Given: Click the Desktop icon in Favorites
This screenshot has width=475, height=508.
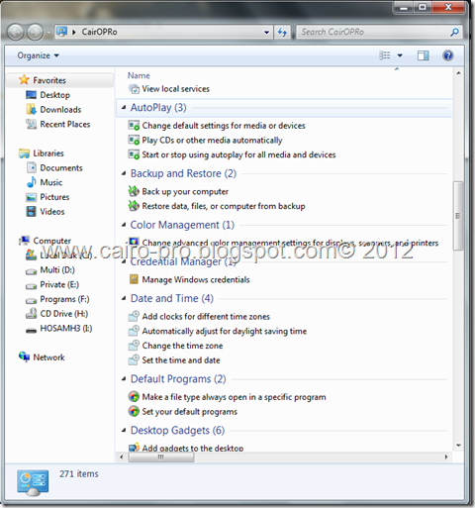Looking at the screenshot, I should [x=31, y=95].
